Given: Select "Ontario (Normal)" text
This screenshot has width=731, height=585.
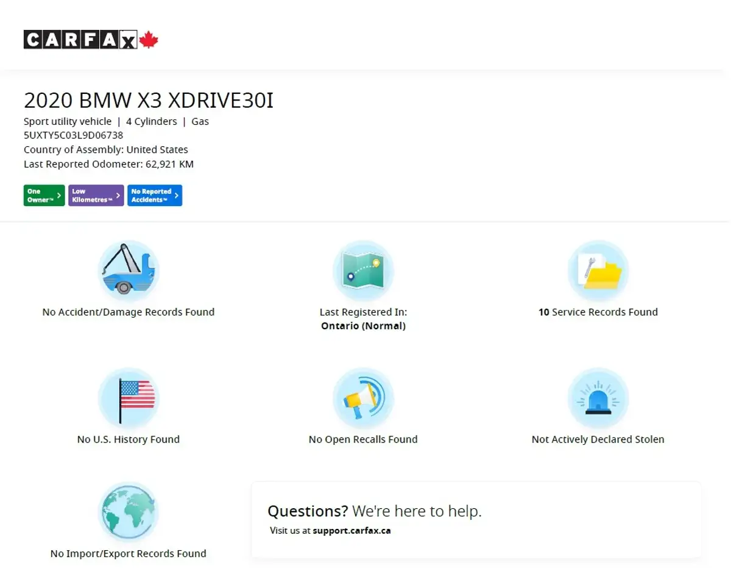Looking at the screenshot, I should tap(363, 326).
